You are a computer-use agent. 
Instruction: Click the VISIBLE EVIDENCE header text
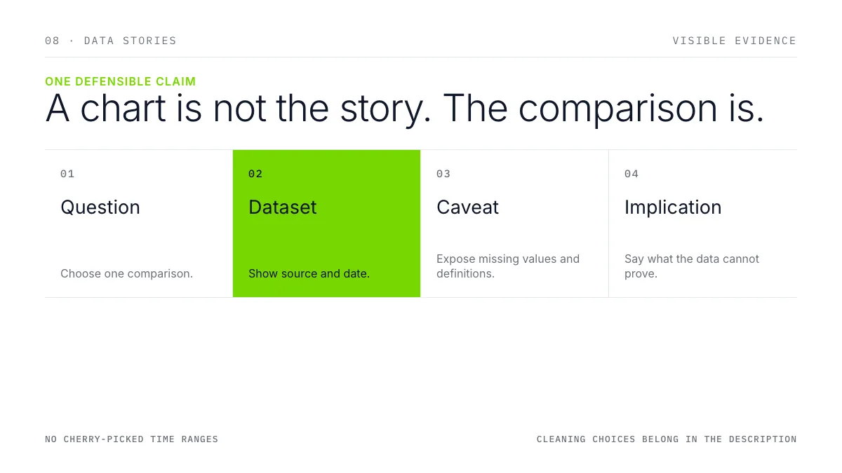pos(735,41)
